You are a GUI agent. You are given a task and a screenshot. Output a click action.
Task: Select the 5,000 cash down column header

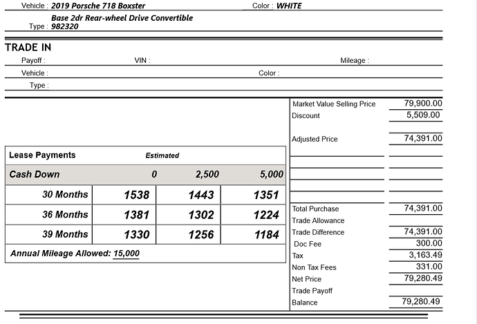[272, 175]
